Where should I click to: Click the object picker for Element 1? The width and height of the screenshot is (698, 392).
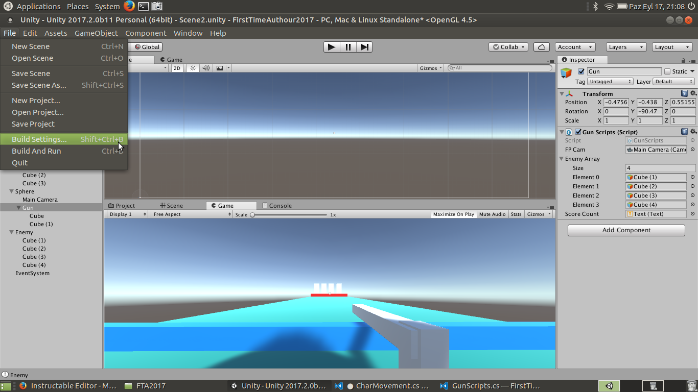click(692, 186)
